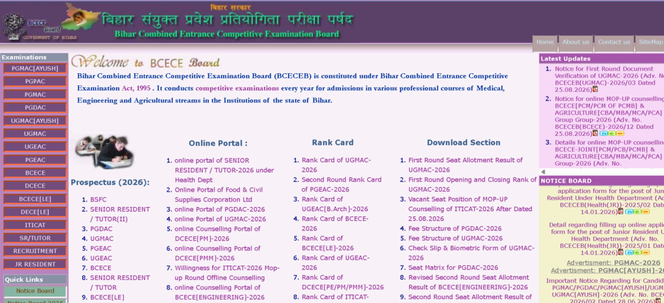Open Second Round Rank Card of PGEAC-2026
Screen dimensions: 664x303
point(341,185)
